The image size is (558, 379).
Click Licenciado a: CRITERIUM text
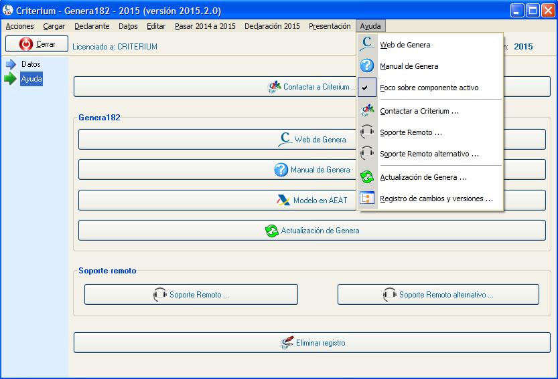[x=115, y=47]
